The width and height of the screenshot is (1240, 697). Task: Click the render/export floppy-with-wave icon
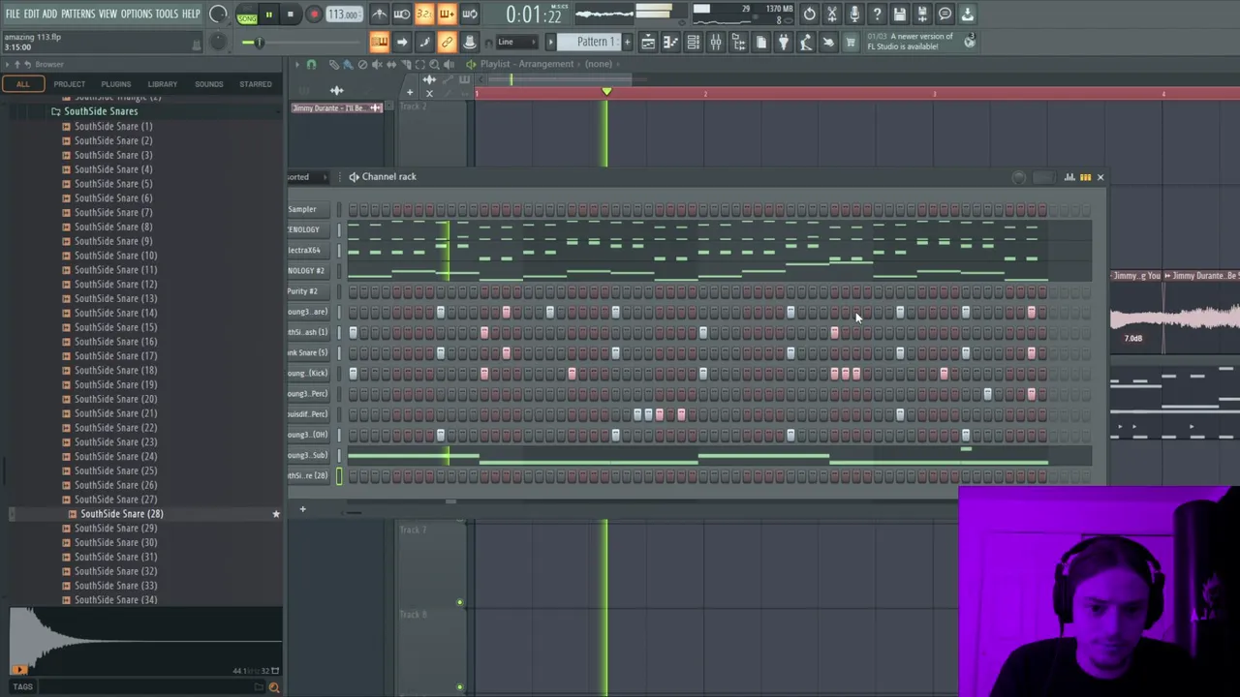tap(922, 15)
